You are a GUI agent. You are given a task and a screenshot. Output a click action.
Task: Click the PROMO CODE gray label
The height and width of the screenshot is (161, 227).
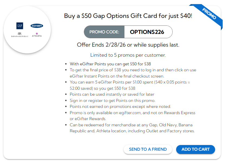coord(104,32)
